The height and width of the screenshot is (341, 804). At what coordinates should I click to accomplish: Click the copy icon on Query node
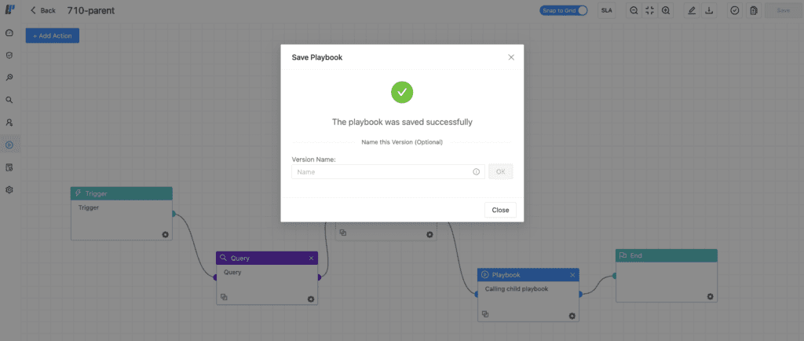[x=224, y=297]
